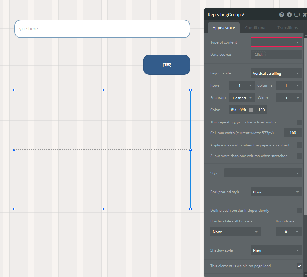Switch to the Transitions tab
The width and height of the screenshot is (307, 277).
tap(287, 28)
